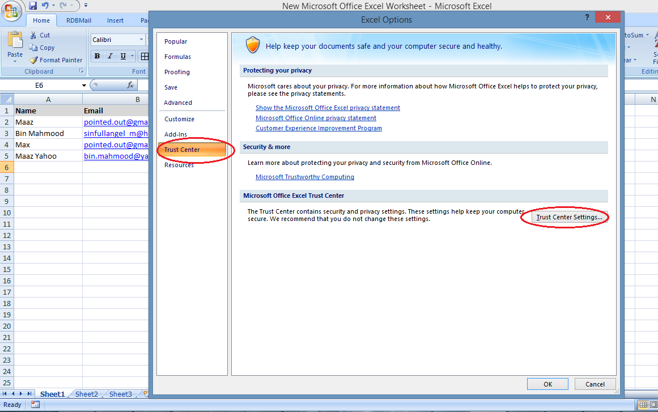Expand the Paste options arrow
Screen dimensions: 658x412
pyautogui.click(x=15, y=62)
